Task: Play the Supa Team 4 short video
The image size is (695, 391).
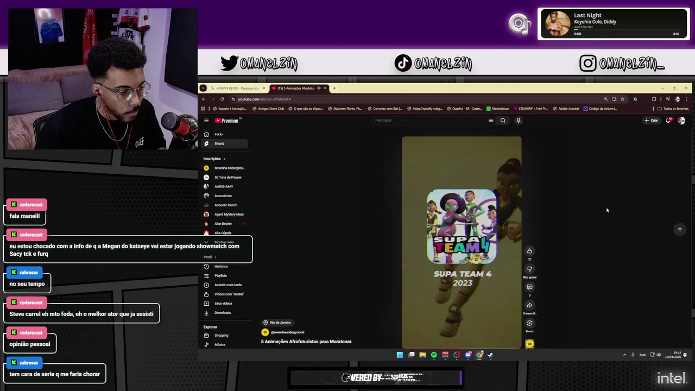Action: 462,242
